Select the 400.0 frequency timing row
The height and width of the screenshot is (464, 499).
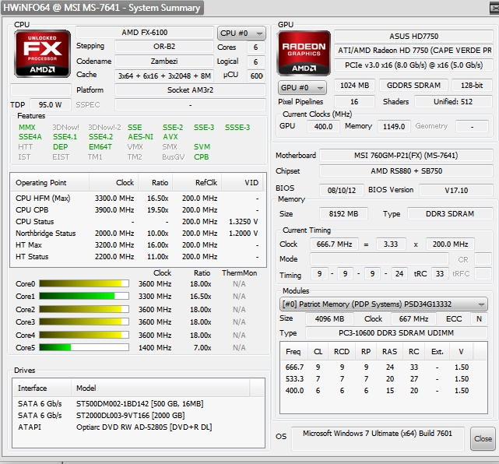pyautogui.click(x=384, y=391)
